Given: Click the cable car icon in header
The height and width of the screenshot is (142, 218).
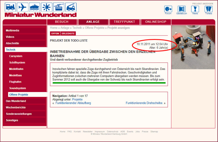Looking at the screenshot, I should pos(59,7).
